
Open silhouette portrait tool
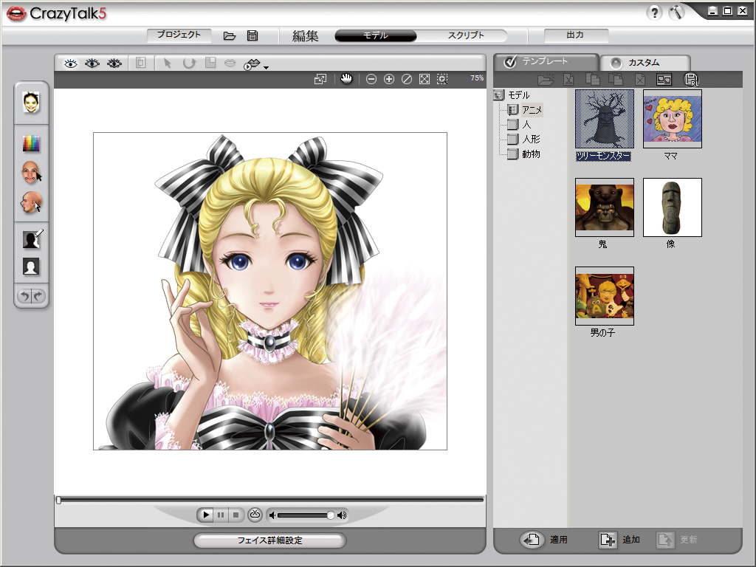31,266
